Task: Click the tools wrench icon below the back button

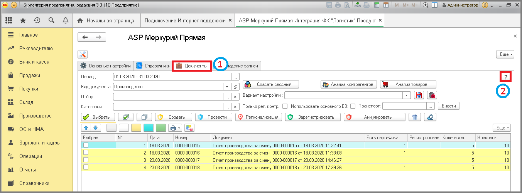Action: (x=83, y=55)
